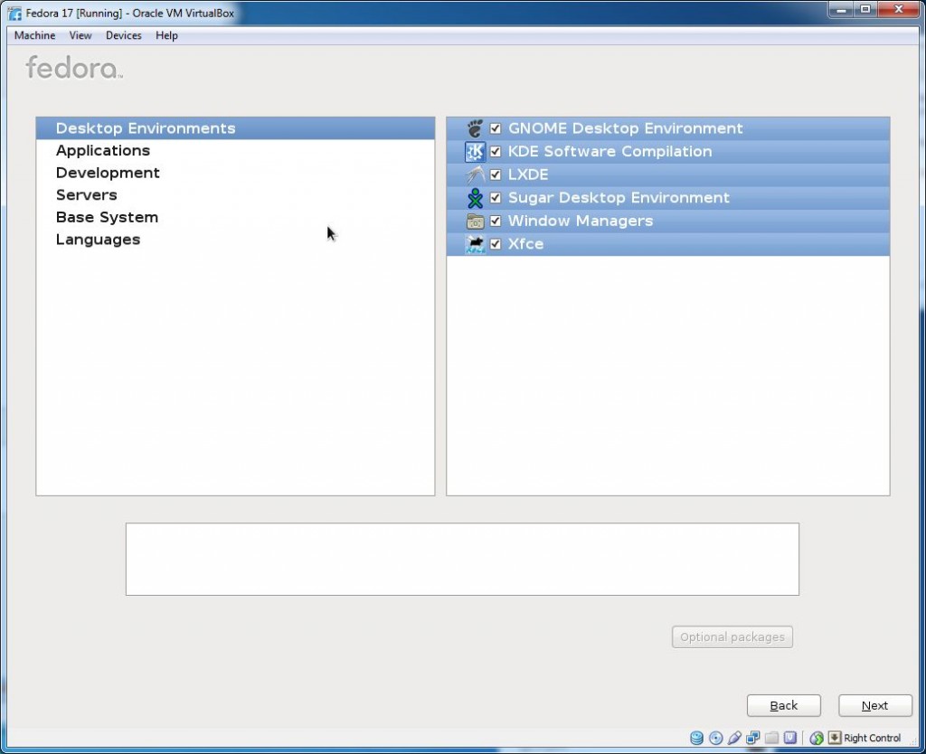Click the KDE gear logo icon
The image size is (926, 754).
(x=475, y=152)
